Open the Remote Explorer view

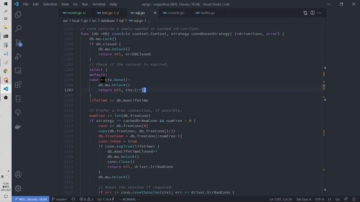[18, 71]
